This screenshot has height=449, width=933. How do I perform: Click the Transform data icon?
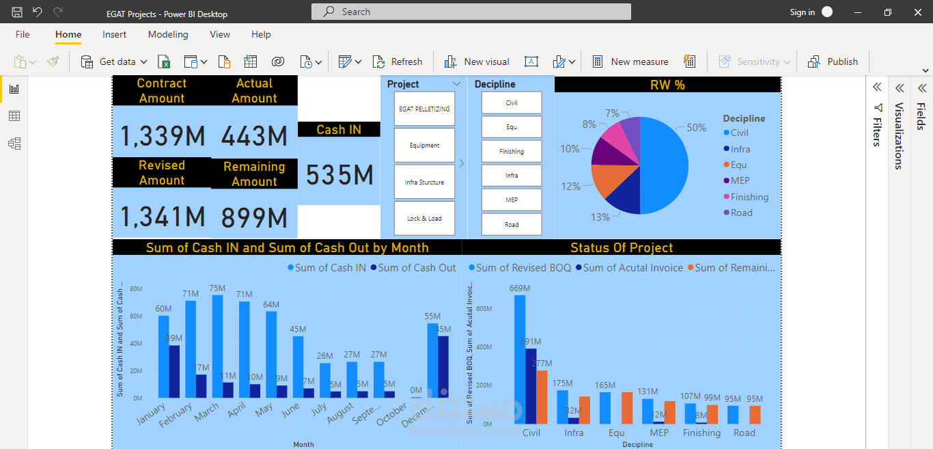pyautogui.click(x=344, y=62)
